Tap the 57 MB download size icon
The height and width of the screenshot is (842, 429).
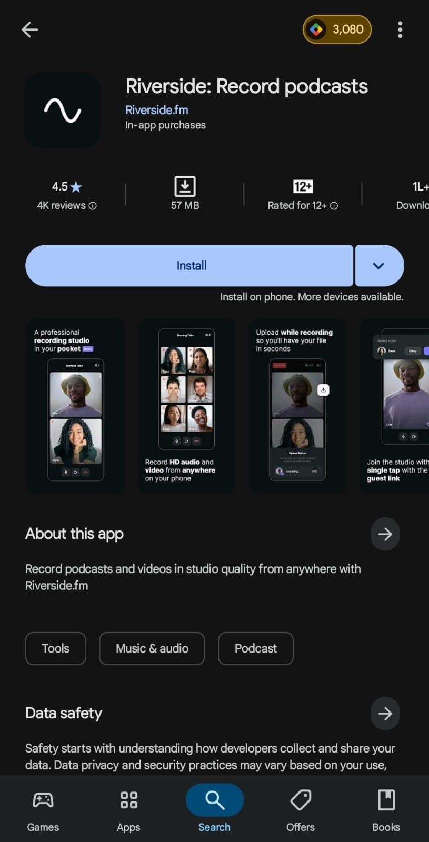(x=185, y=186)
